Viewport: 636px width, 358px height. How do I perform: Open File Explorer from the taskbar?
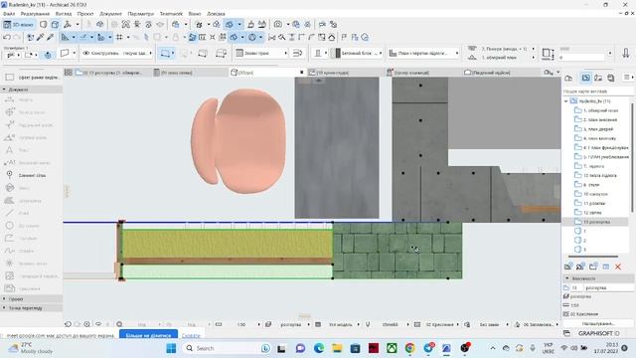[337, 348]
